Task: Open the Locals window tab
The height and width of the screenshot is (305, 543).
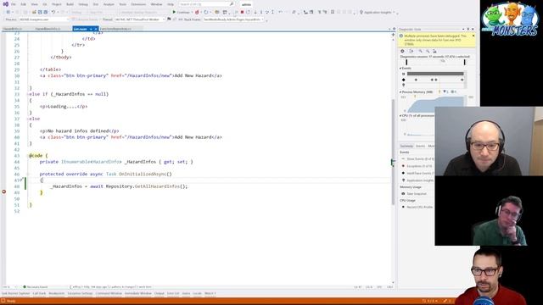Action: click(198, 294)
